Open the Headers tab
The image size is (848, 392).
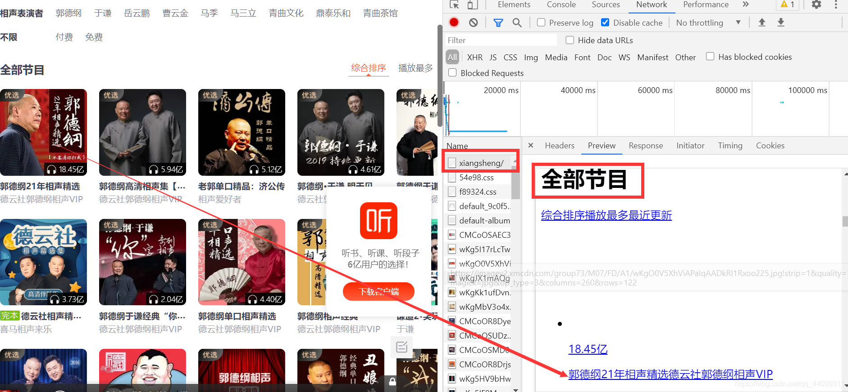point(560,145)
